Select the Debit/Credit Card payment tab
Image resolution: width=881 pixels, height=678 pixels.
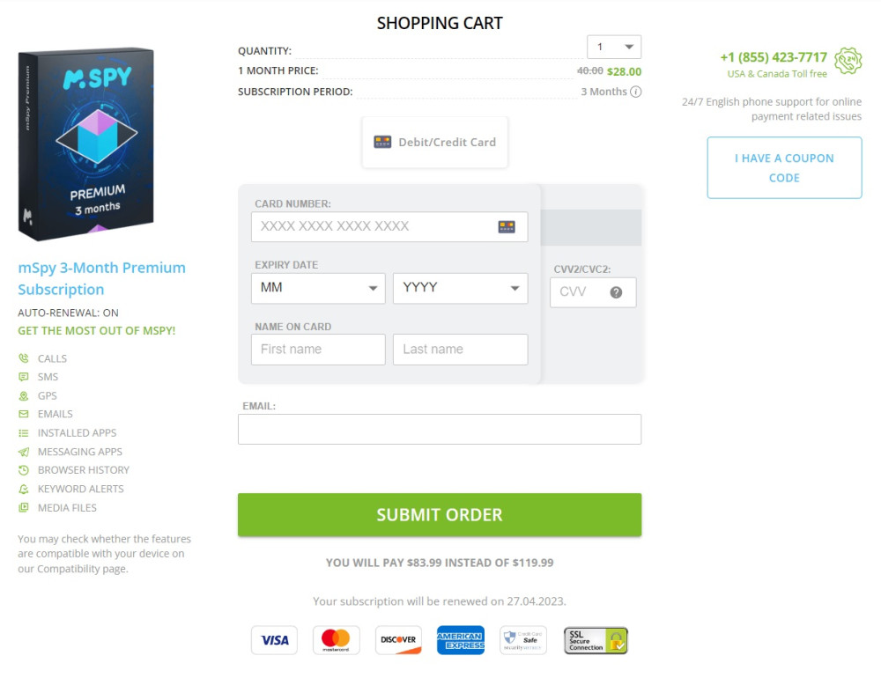[434, 141]
